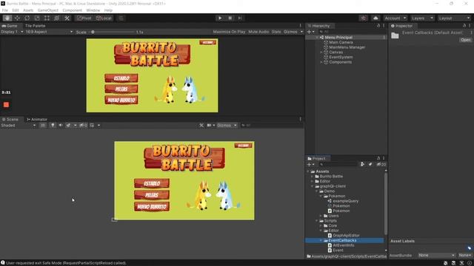The image size is (474, 266).
Task: Click the Project search field
Action: pos(338,164)
